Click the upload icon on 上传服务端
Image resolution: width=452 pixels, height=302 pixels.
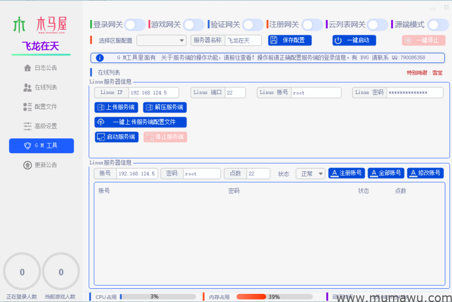pos(100,107)
